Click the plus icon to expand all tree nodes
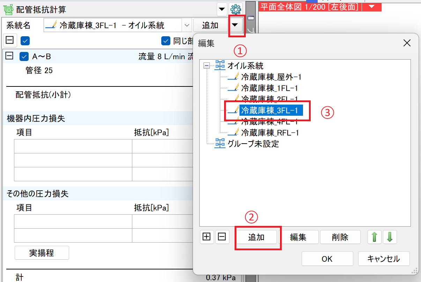Image resolution: width=421 pixels, height=282 pixels. pos(207,237)
